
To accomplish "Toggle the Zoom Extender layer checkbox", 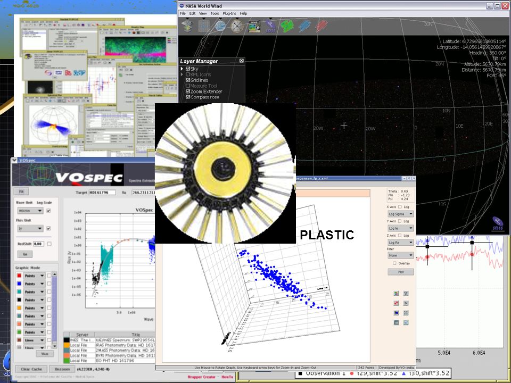I will point(188,91).
